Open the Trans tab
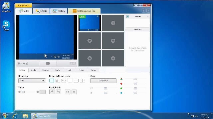 click(x=58, y=70)
